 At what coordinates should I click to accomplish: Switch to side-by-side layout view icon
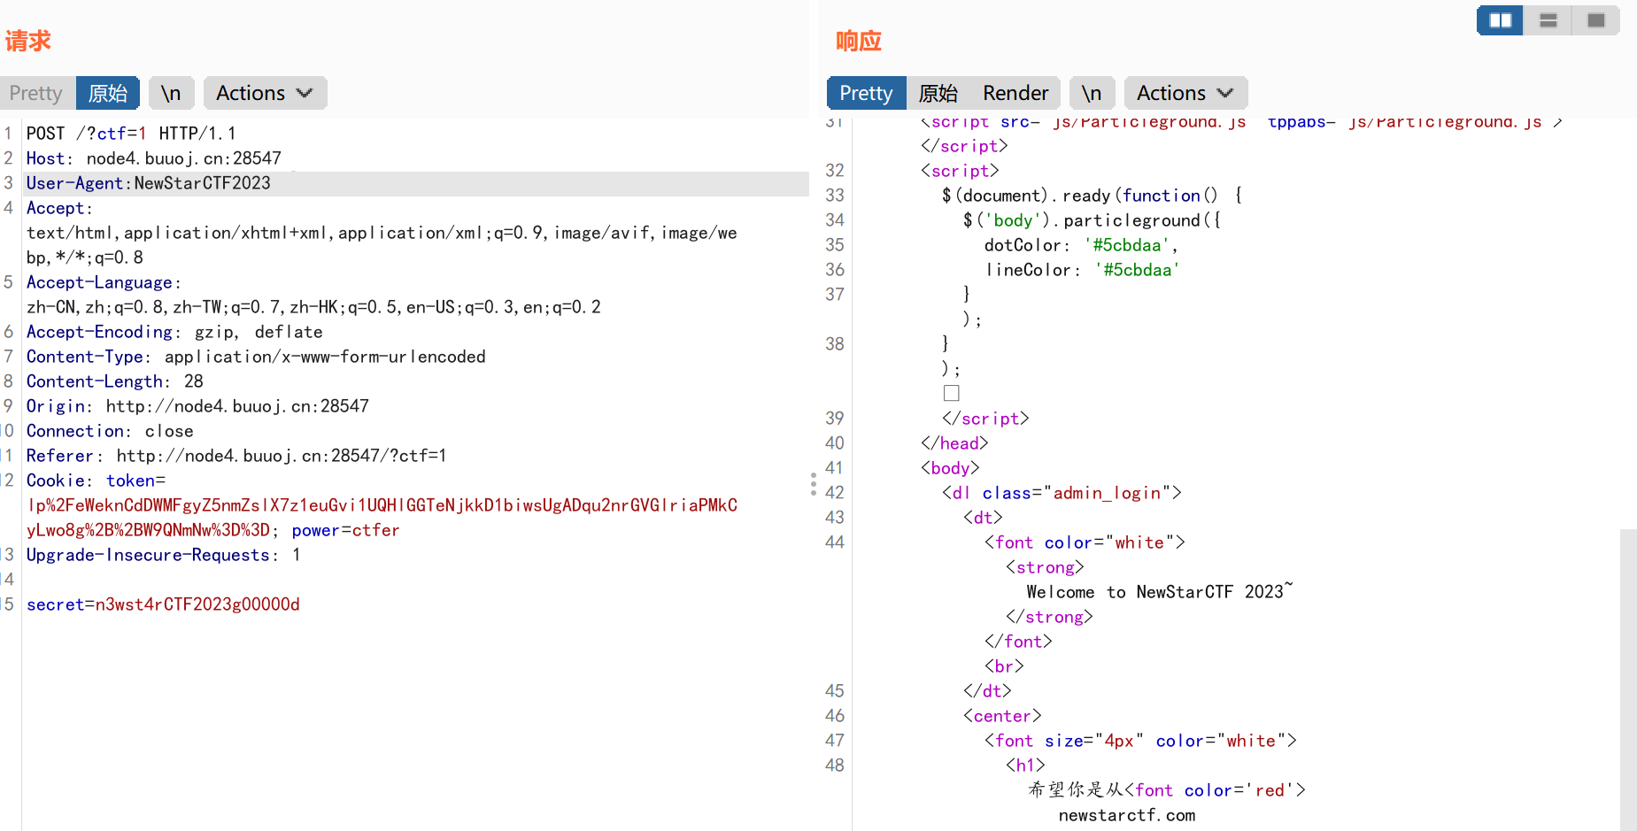[1500, 20]
